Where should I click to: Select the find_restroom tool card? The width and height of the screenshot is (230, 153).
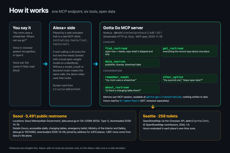(131, 51)
